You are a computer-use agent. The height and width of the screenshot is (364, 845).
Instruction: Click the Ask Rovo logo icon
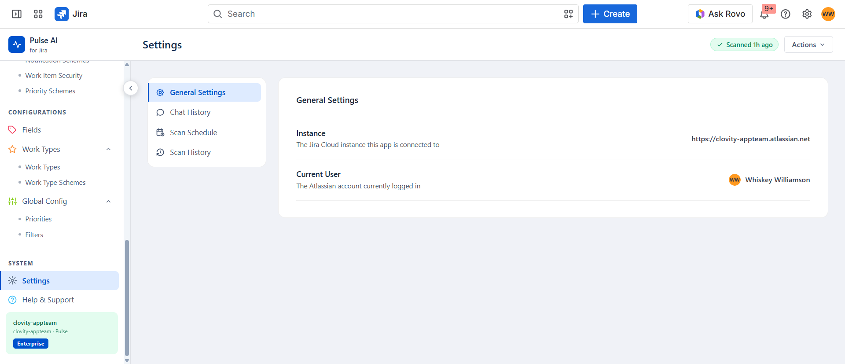(x=700, y=14)
